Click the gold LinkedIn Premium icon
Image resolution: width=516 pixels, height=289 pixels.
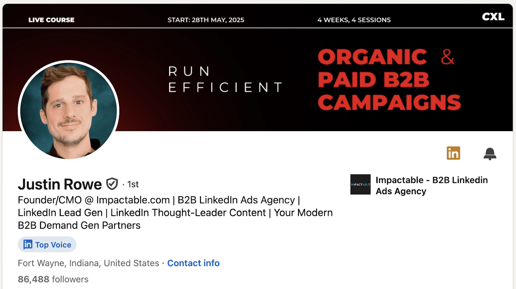coord(453,153)
